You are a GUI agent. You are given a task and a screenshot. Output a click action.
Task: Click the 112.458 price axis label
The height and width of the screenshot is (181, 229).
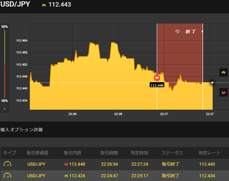coord(22,53)
